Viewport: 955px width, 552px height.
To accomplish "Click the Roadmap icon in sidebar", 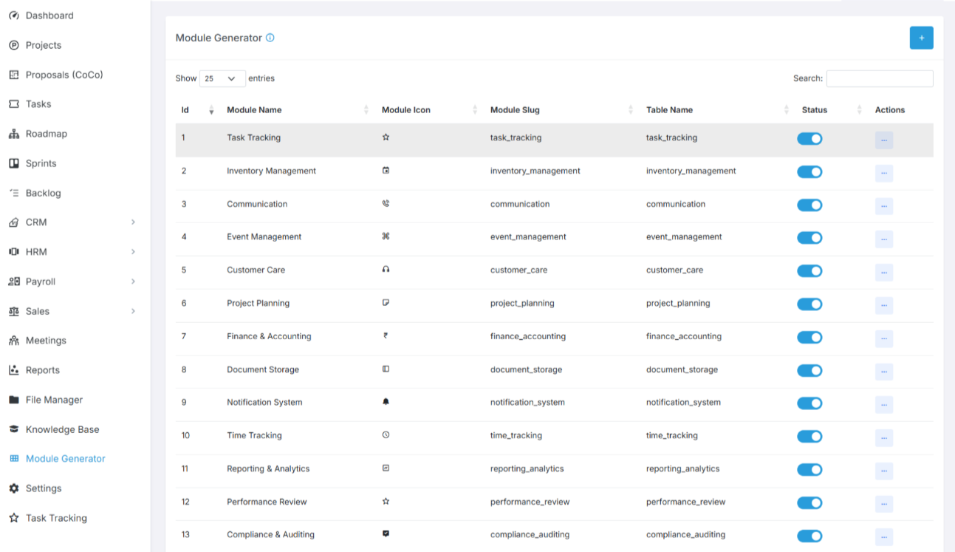I will pyautogui.click(x=13, y=134).
